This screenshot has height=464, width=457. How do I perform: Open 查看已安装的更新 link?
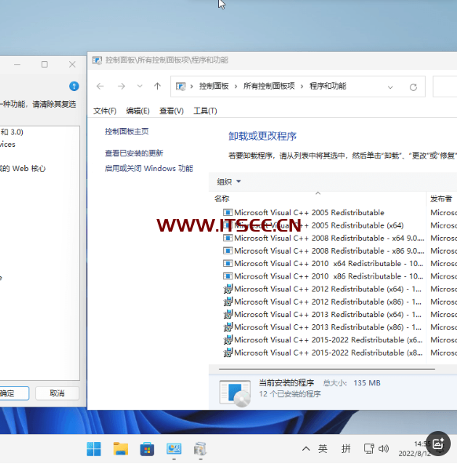click(133, 153)
